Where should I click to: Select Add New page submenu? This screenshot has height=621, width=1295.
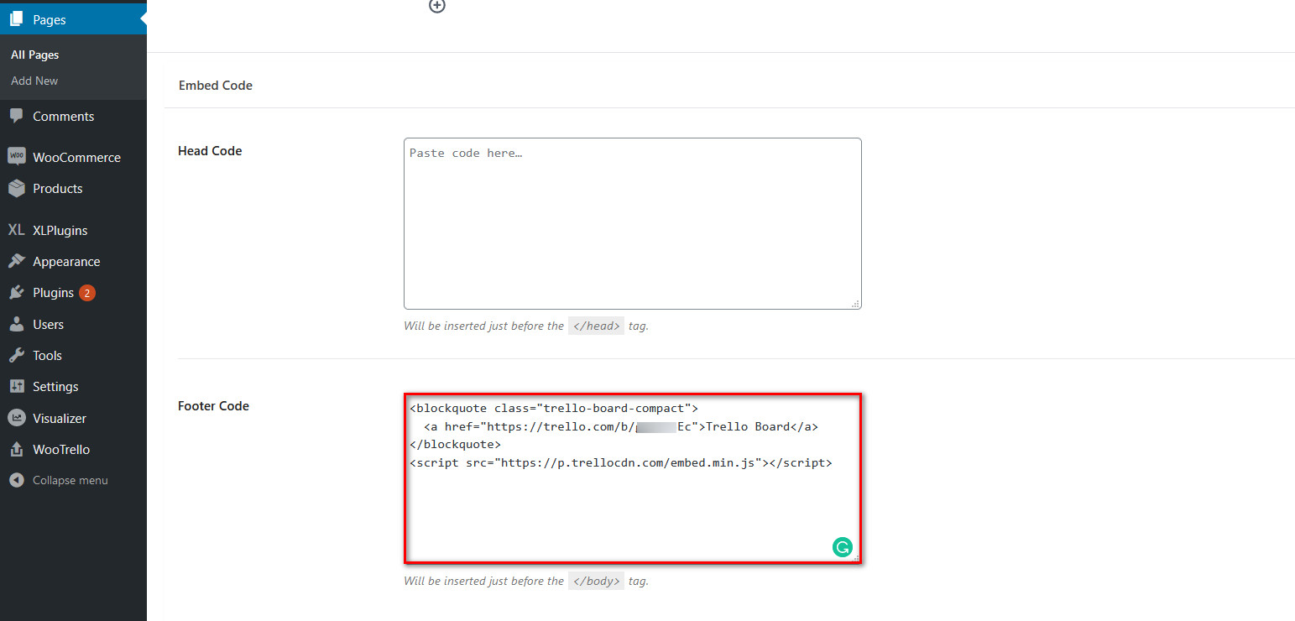coord(34,81)
